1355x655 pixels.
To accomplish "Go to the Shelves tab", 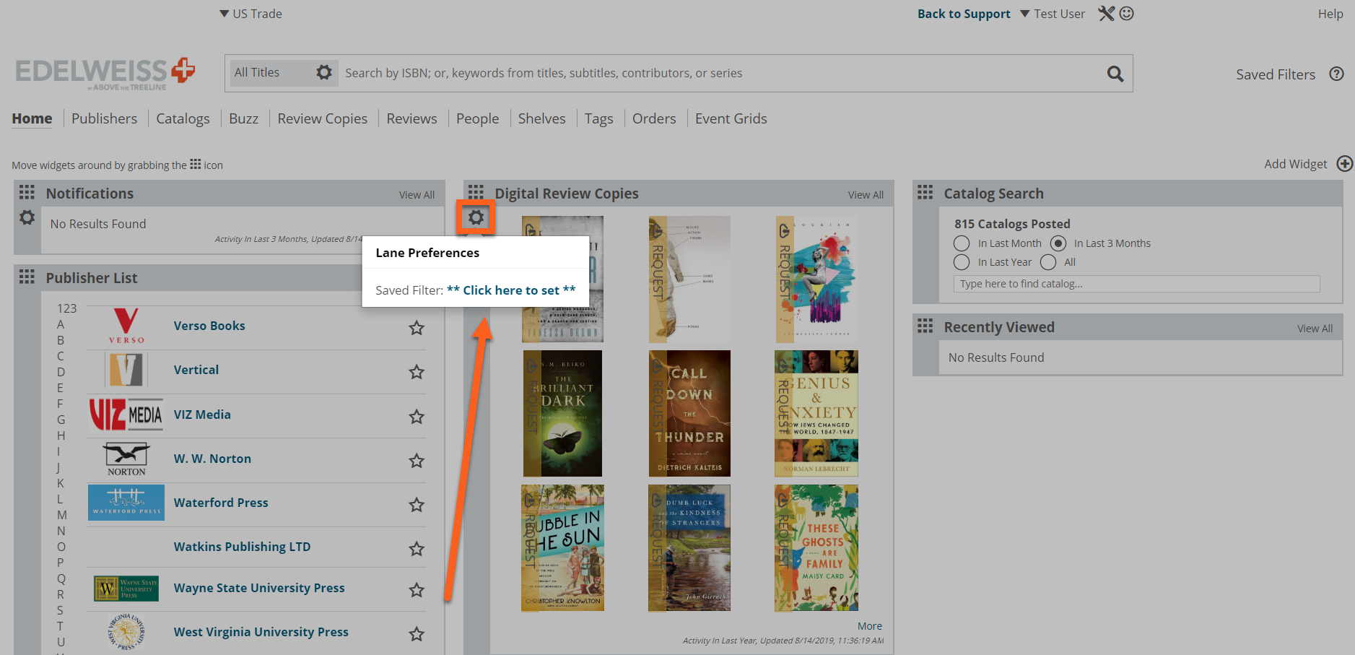I will (541, 118).
